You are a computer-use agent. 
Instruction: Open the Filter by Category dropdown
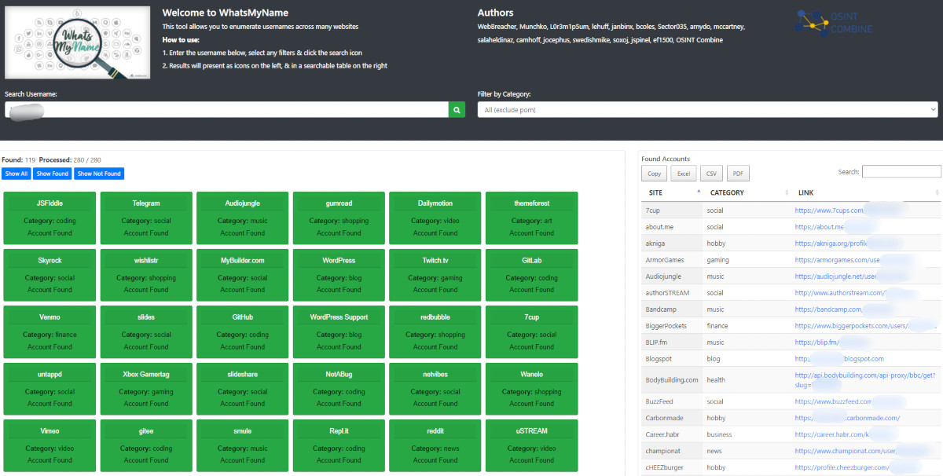click(x=707, y=110)
